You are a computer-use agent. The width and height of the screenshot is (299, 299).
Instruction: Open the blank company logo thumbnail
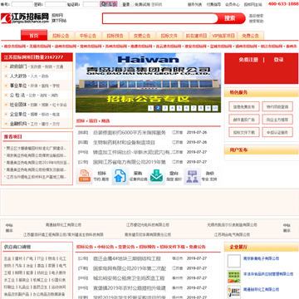pyautogui.click(x=234, y=261)
